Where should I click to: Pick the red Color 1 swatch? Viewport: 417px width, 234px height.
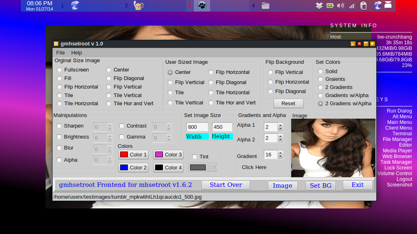(133, 154)
